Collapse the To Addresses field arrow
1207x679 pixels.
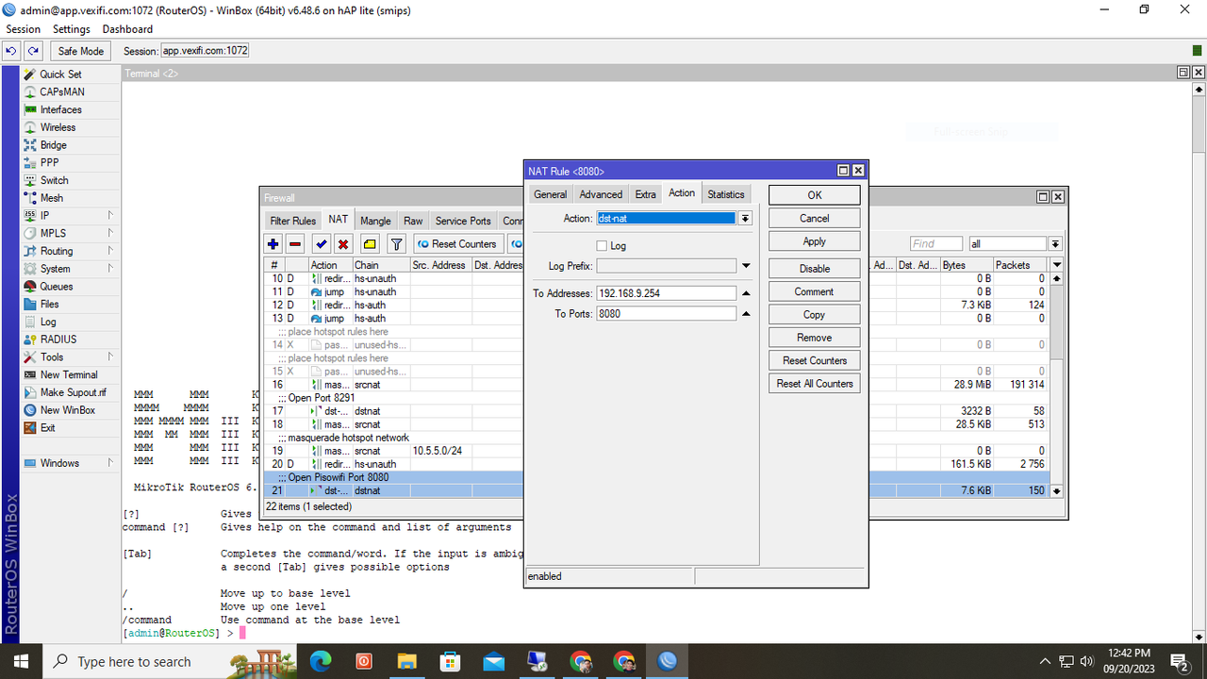pyautogui.click(x=746, y=293)
